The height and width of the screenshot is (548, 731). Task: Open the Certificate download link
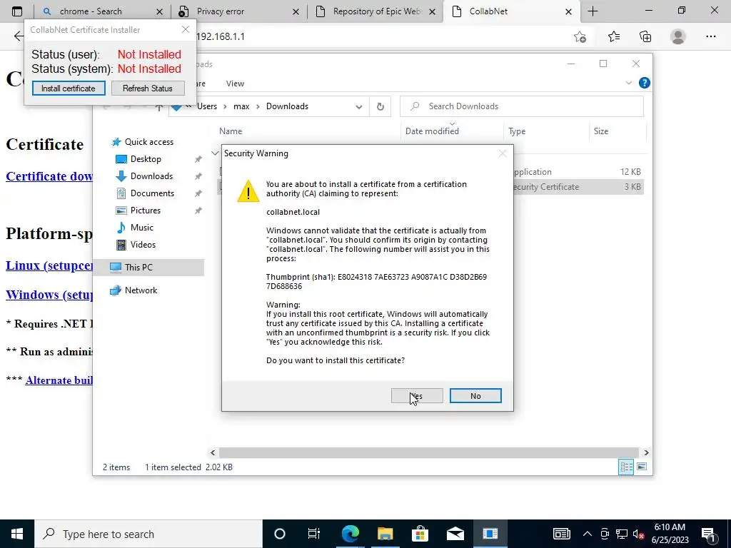49,176
